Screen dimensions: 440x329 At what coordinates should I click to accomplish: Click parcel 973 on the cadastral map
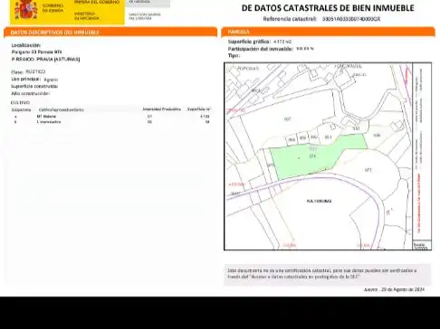pos(368,170)
